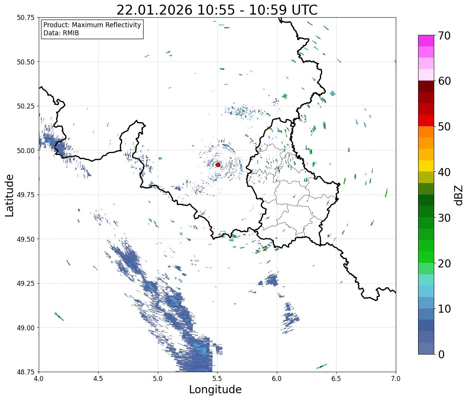Click the 'Latitude' axis label
Viewport: 468px width, 399px height.
[x=10, y=195]
